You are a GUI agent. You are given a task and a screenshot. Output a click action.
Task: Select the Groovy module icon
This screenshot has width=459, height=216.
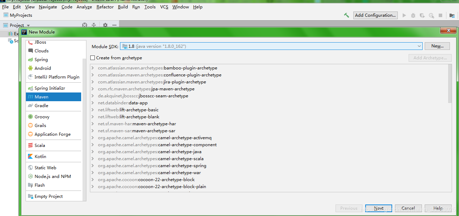[30, 117]
